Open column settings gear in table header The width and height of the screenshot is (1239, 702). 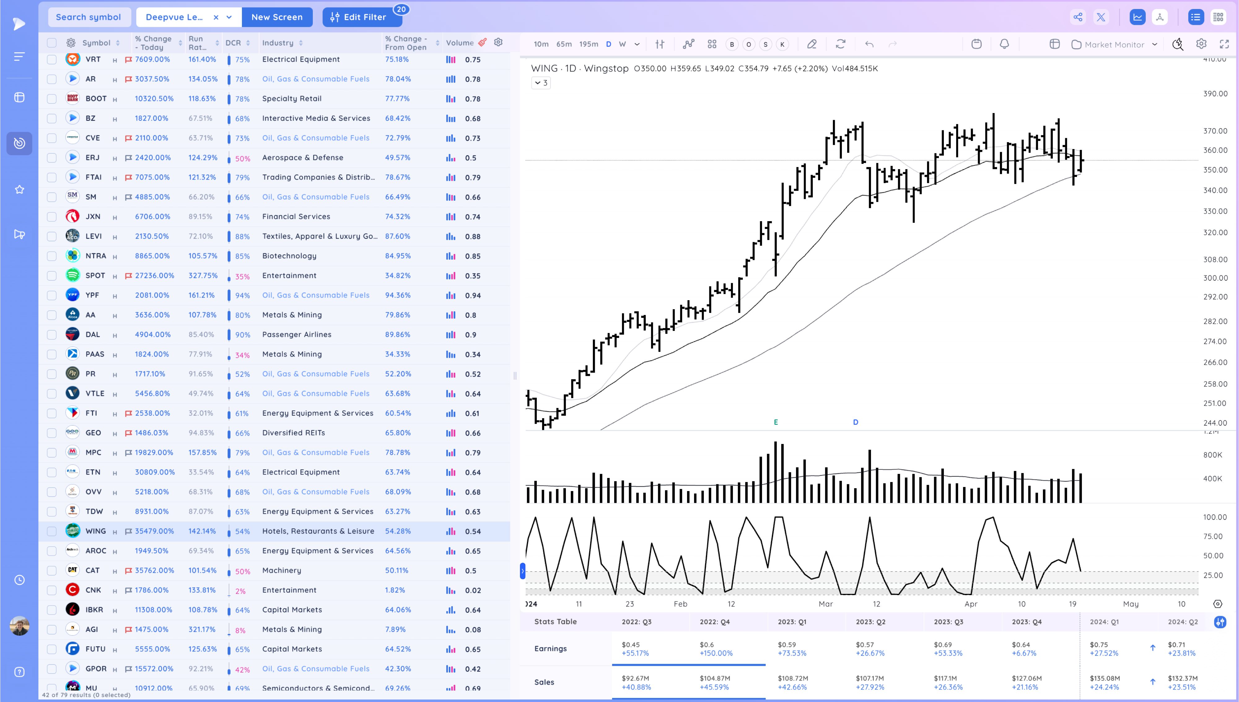tap(70, 42)
